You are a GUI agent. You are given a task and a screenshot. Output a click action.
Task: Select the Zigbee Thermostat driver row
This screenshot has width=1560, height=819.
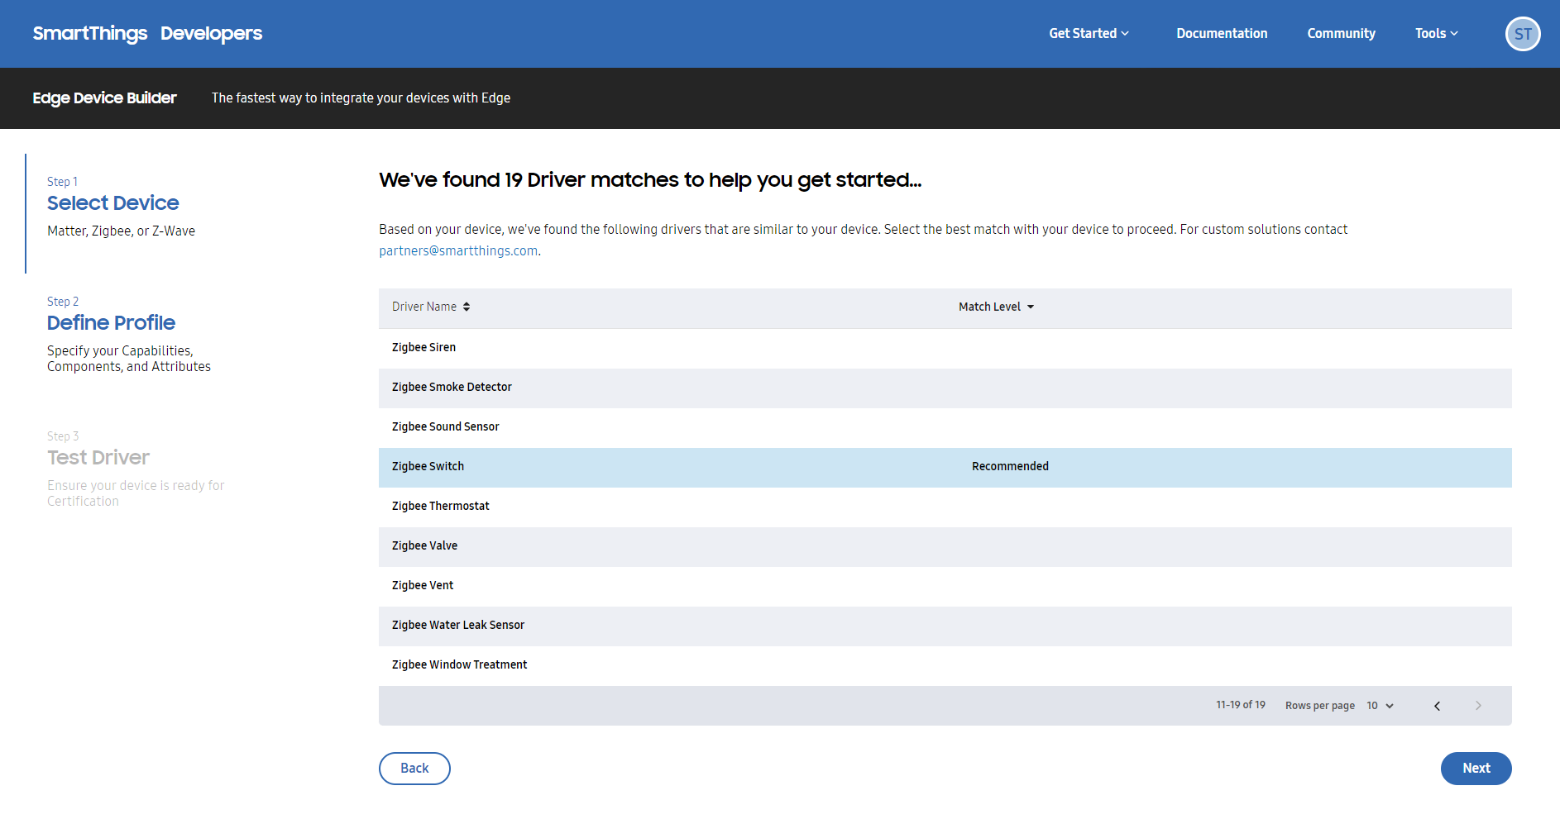point(440,505)
